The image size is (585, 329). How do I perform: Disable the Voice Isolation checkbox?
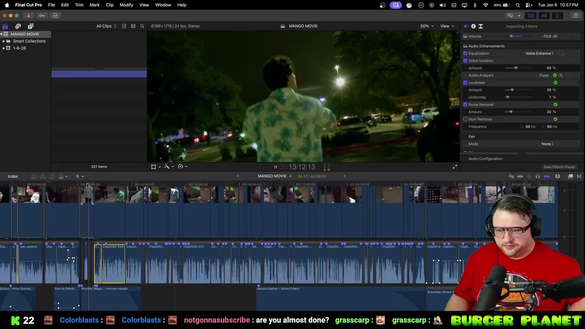coord(465,61)
